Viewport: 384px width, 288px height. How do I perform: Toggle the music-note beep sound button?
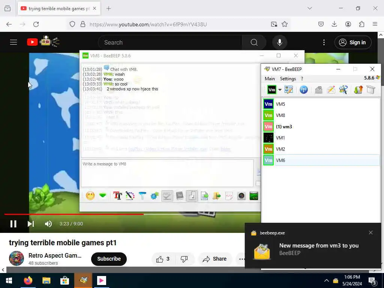(x=192, y=196)
